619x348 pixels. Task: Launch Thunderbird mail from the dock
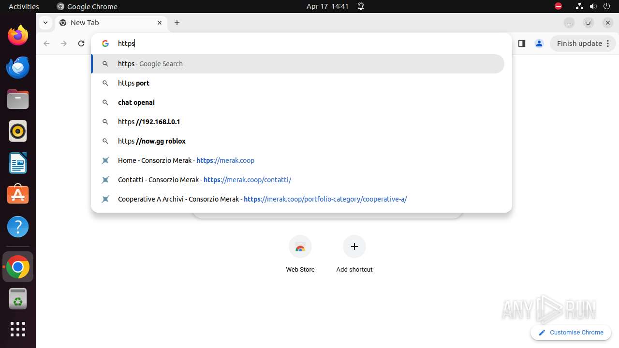(x=18, y=67)
